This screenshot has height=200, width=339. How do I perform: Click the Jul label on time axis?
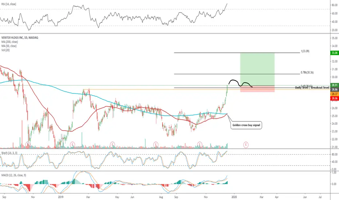click(x=320, y=197)
